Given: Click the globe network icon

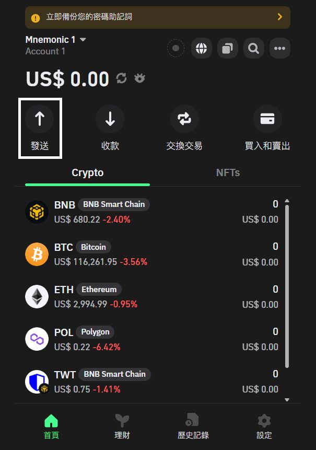Looking at the screenshot, I should point(201,48).
